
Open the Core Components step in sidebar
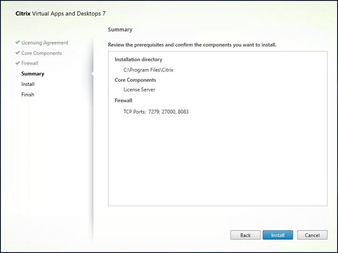tap(42, 53)
